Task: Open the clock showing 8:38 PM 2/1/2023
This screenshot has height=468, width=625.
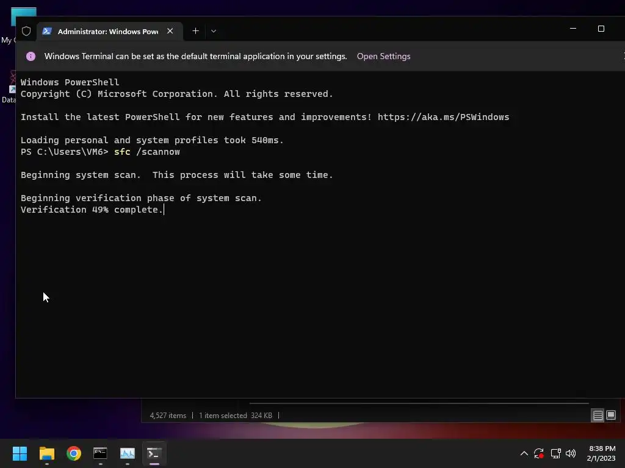Action: (601, 453)
